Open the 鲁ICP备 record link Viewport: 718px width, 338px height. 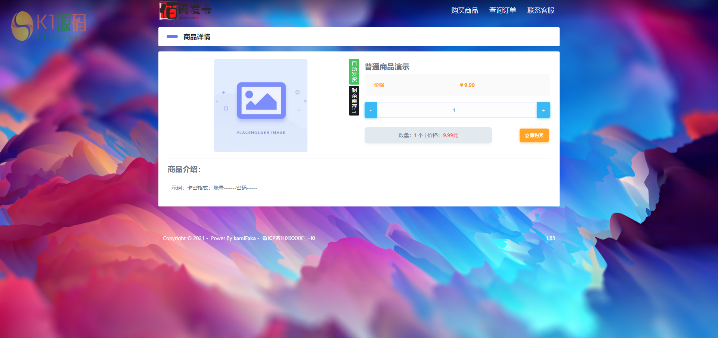point(288,238)
